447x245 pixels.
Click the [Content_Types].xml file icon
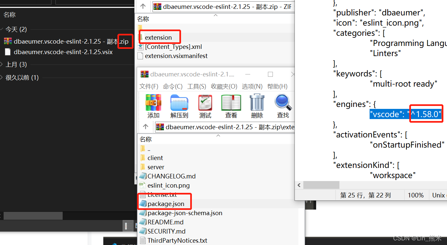[140, 47]
